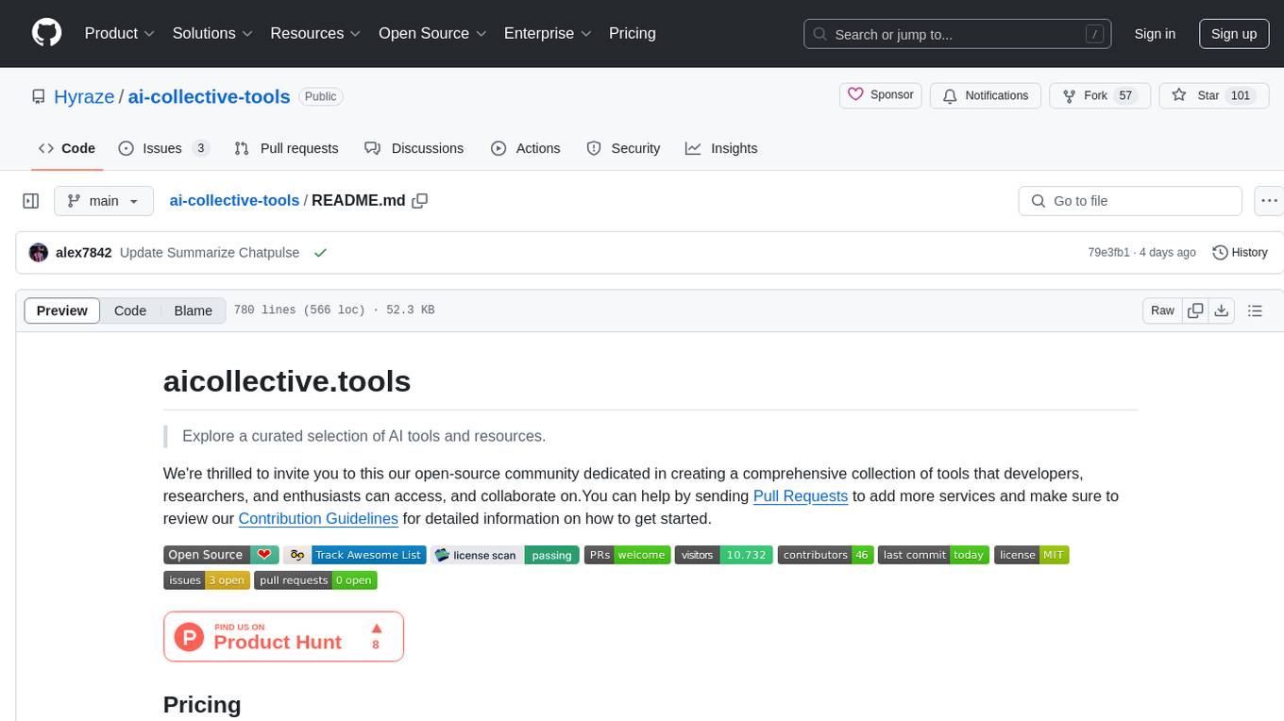Click Sign in link
Image resolution: width=1284 pixels, height=721 pixels.
[1155, 34]
